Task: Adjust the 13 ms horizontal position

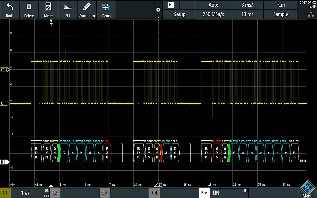Action: click(x=247, y=14)
